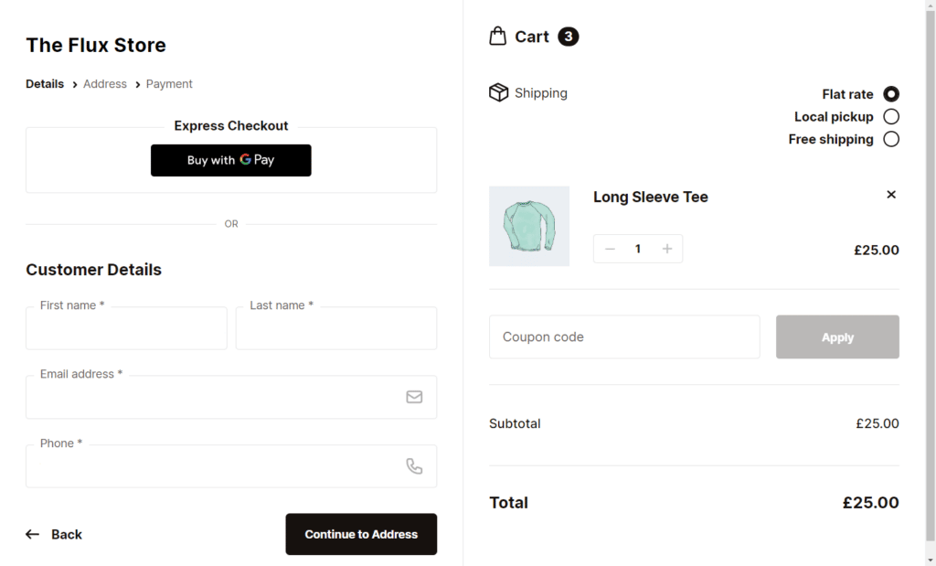Viewport: 936px width, 566px height.
Task: Click the Continue to Address button
Action: pyautogui.click(x=360, y=534)
